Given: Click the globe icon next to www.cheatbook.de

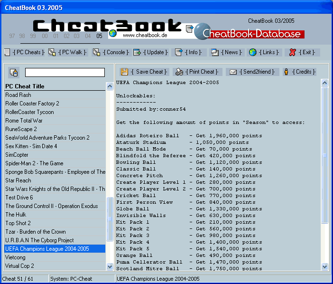Looking at the screenshot, I should [113, 33].
